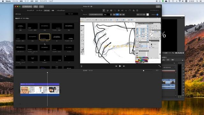Toggle bold style for title text
The image size is (204, 115).
click(138, 15)
